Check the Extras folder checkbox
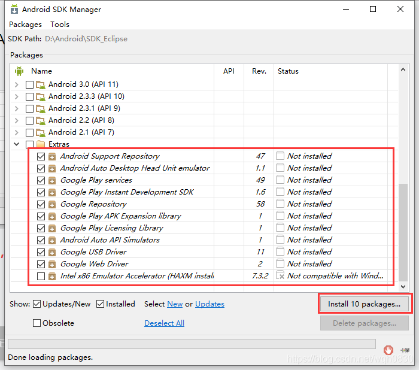 [29, 144]
